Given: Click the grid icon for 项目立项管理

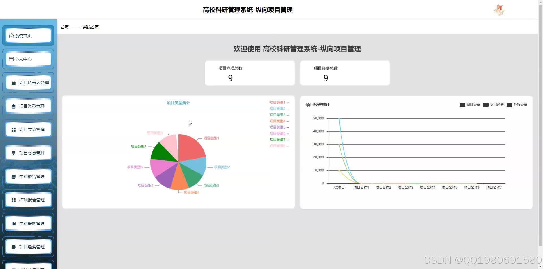Looking at the screenshot, I should [13, 130].
